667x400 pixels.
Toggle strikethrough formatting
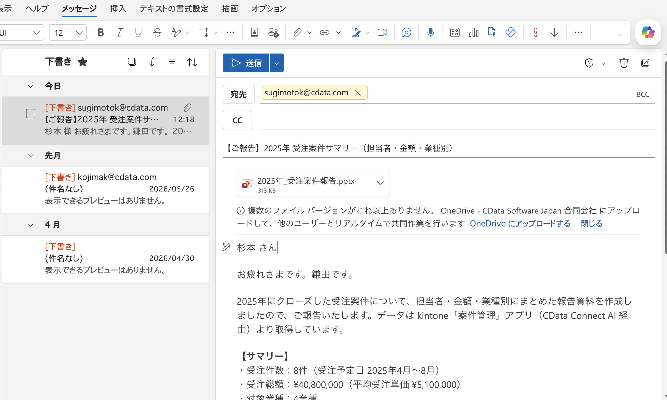click(157, 32)
